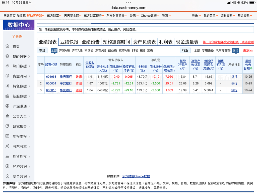Filter market by 深市A股

tap(101, 51)
